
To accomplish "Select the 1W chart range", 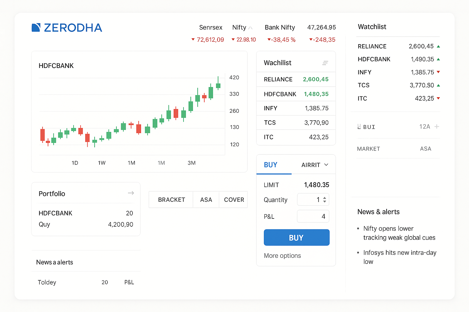I will (102, 163).
